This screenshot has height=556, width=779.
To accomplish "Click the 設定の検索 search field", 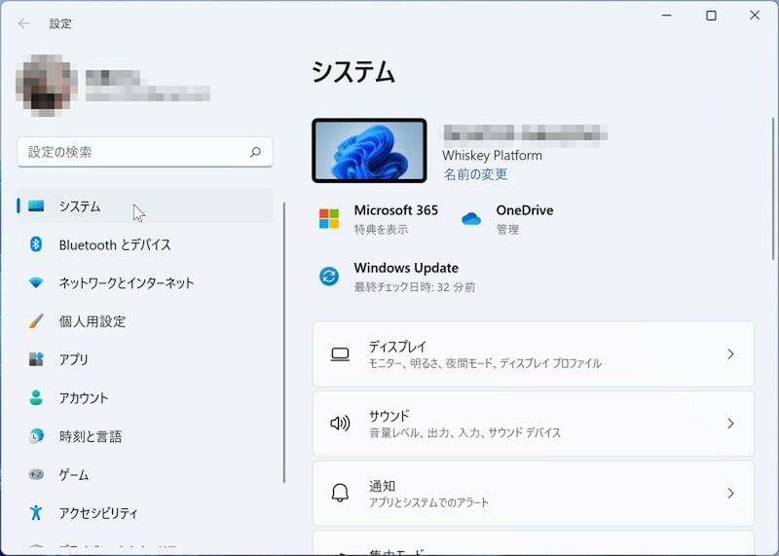I will (x=136, y=152).
